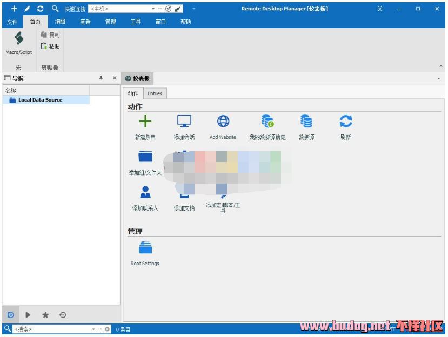Click the bottom 搜索 search input field

point(51,329)
